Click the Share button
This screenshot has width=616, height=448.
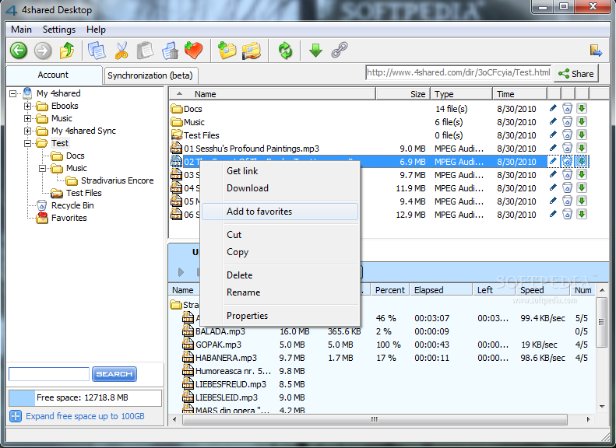pos(576,74)
